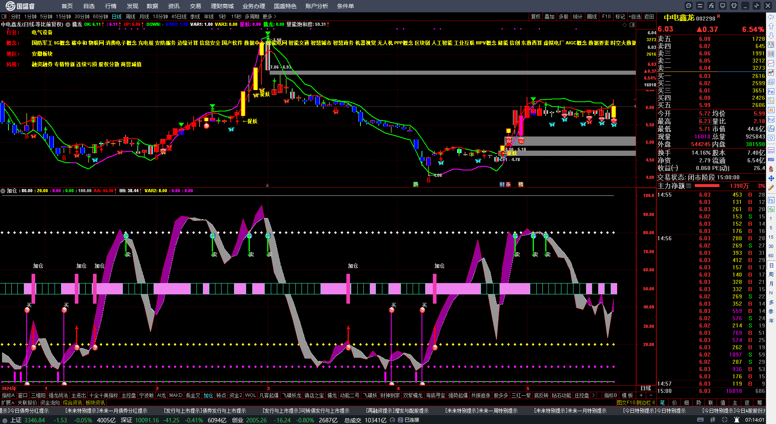The image size is (776, 424).
Task: Toggle panel layout icon left of 分时
Action: [4, 17]
